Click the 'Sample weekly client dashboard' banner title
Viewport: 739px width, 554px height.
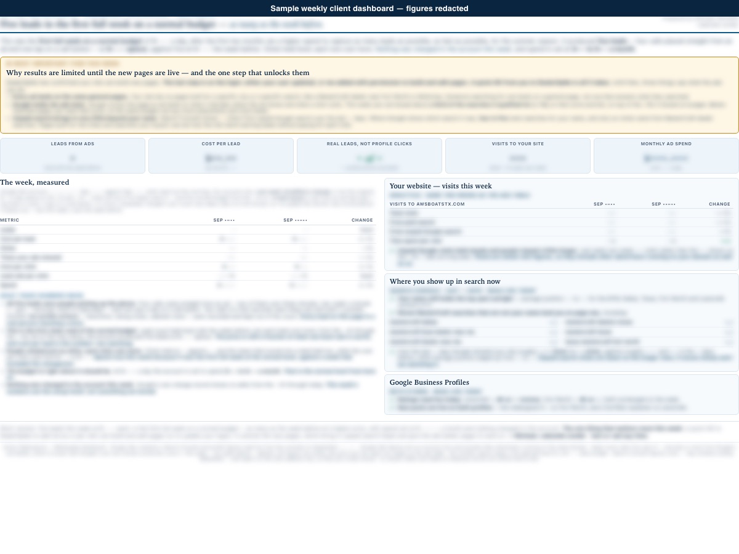point(369,8)
